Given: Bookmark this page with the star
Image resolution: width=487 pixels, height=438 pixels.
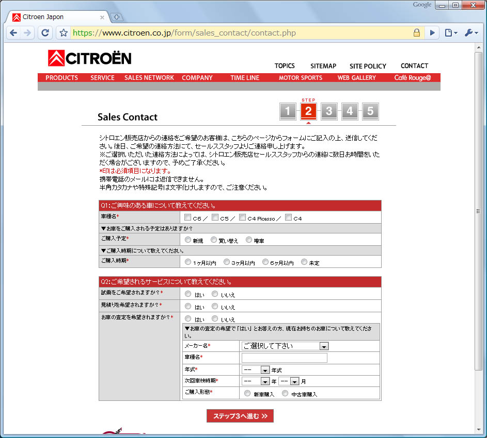Looking at the screenshot, I should (64, 33).
